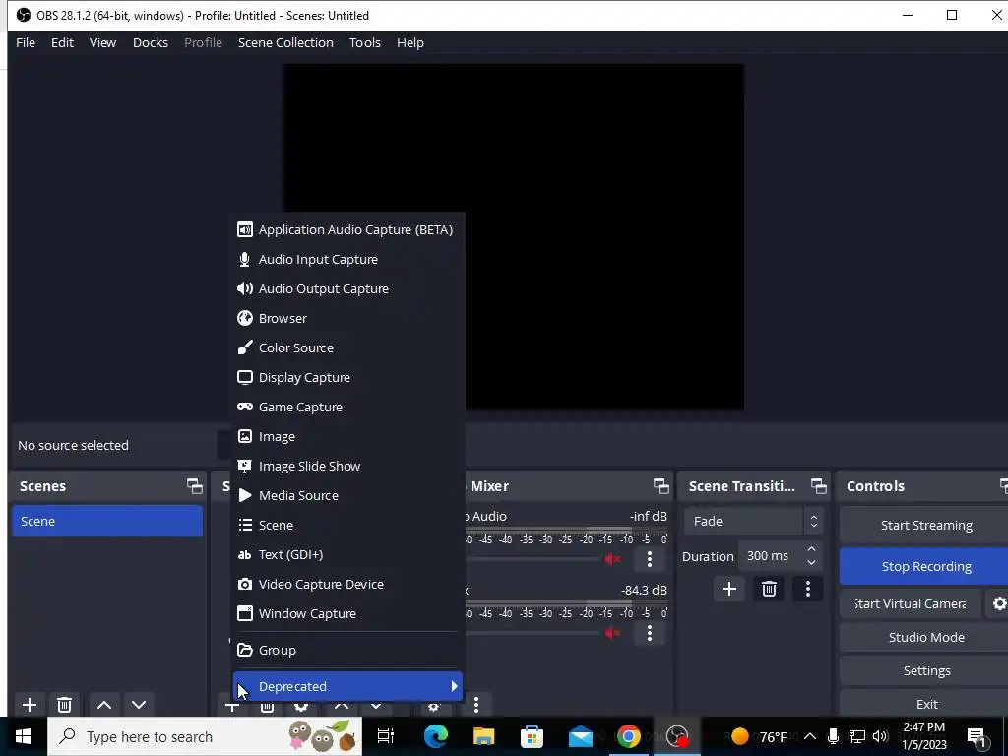Pick Color Source from the list

click(x=347, y=347)
